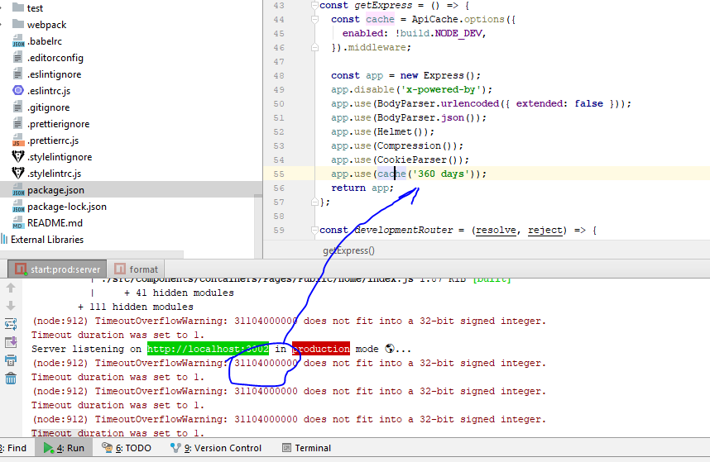Select package.json in the tree
The width and height of the screenshot is (710, 462).
point(55,190)
